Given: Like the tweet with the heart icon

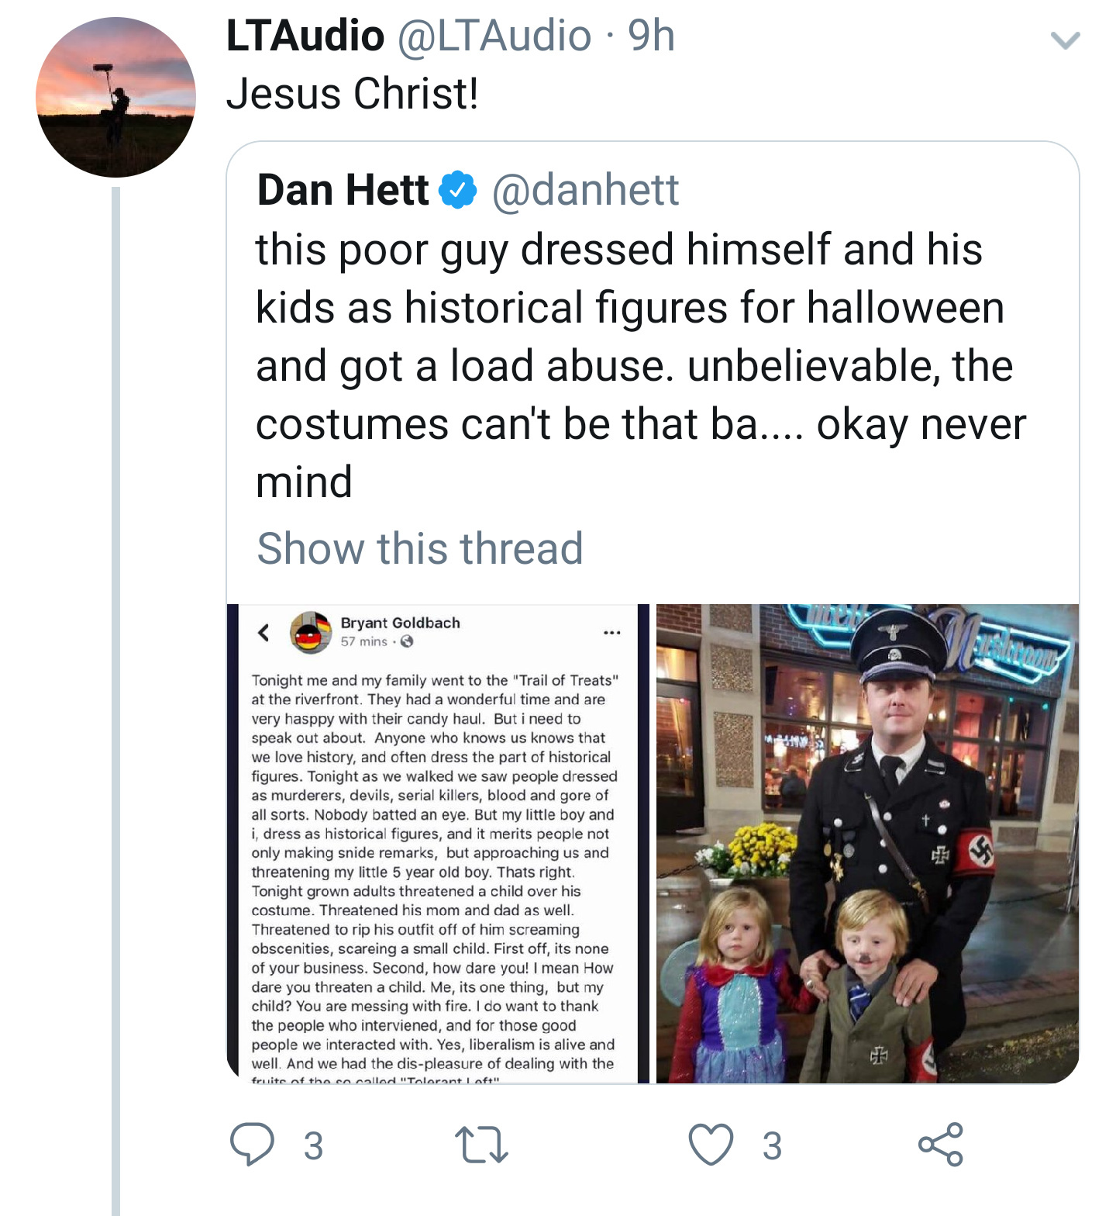Looking at the screenshot, I should pos(711,1145).
